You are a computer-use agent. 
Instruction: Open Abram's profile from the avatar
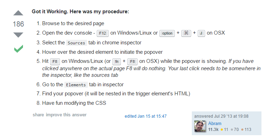point(200,126)
